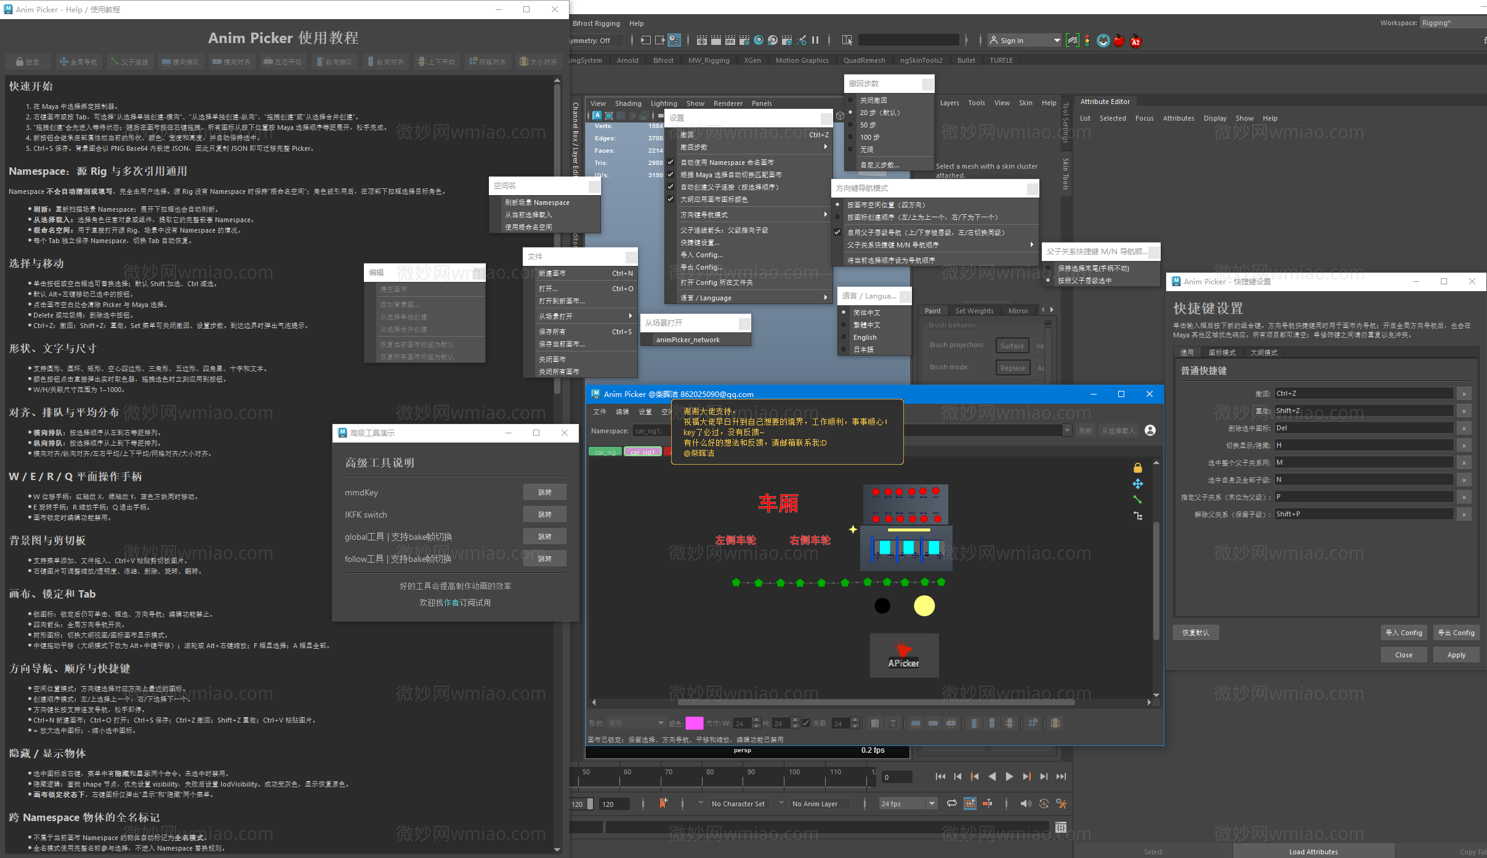The width and height of the screenshot is (1487, 858).
Task: Open the magenta 颜色 color swatch
Action: (x=694, y=723)
